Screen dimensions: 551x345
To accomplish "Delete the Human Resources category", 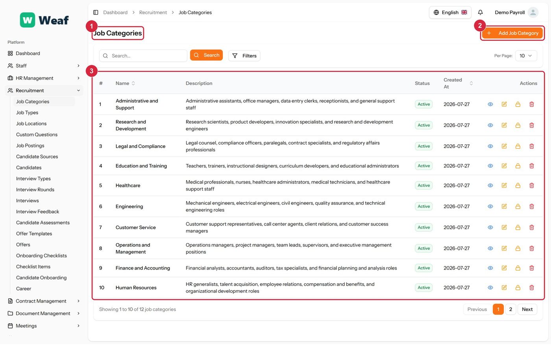I will [x=532, y=288].
